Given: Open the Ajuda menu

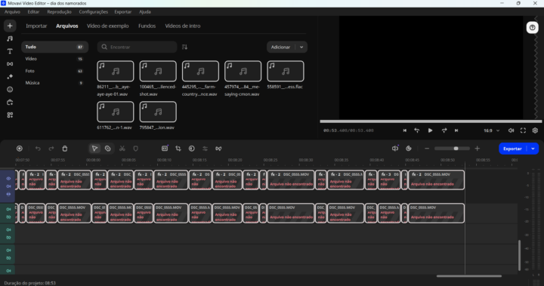Looking at the screenshot, I should pos(144,12).
